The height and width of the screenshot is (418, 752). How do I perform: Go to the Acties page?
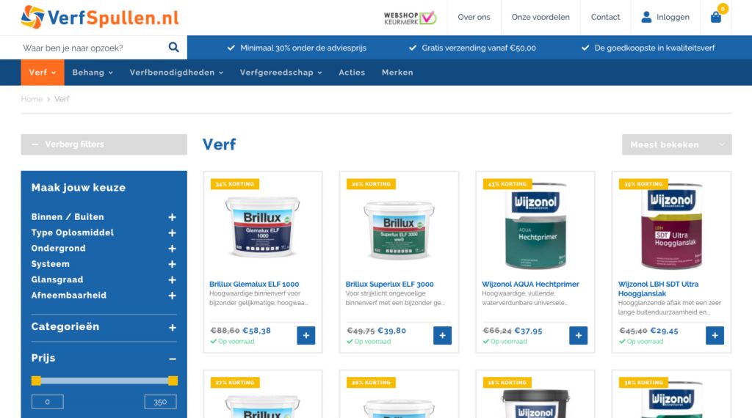pos(352,73)
